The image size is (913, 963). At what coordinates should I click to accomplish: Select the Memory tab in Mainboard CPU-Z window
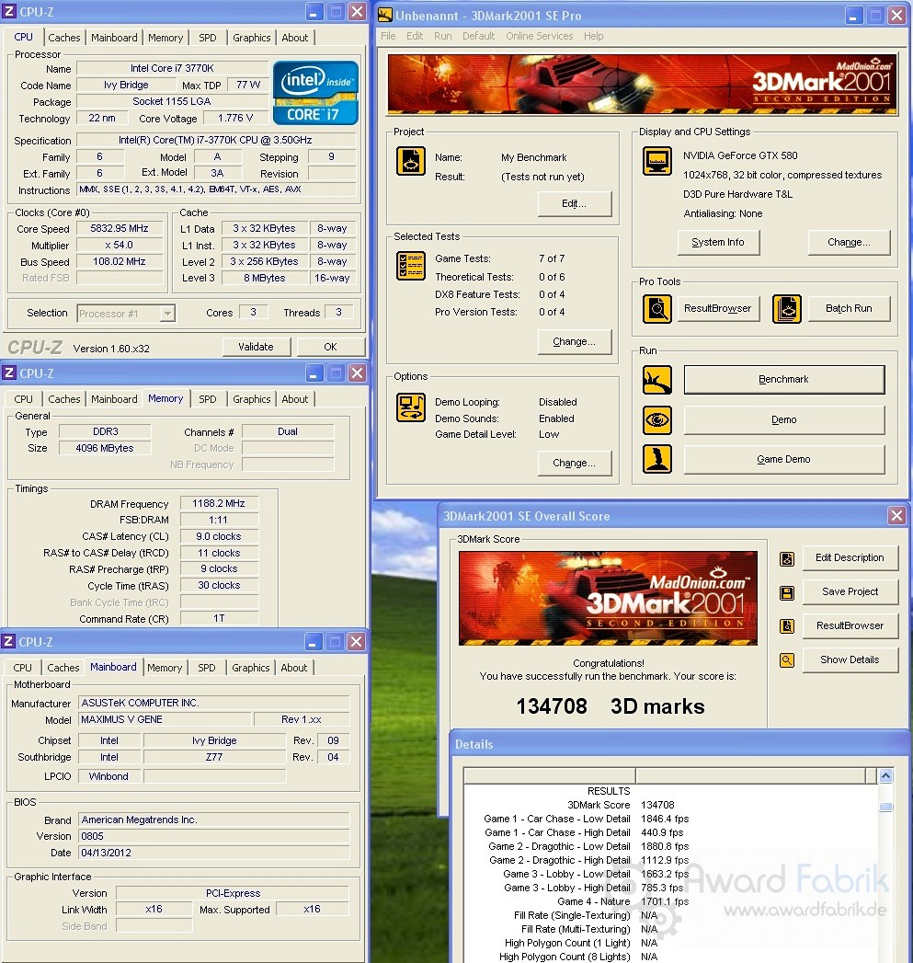point(165,668)
